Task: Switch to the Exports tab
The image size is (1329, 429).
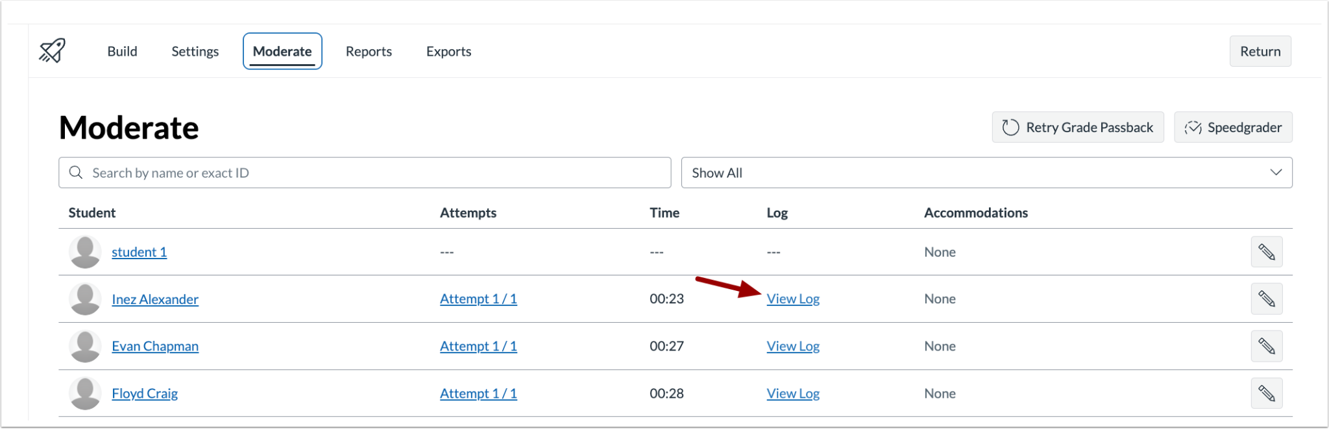Action: click(x=448, y=51)
